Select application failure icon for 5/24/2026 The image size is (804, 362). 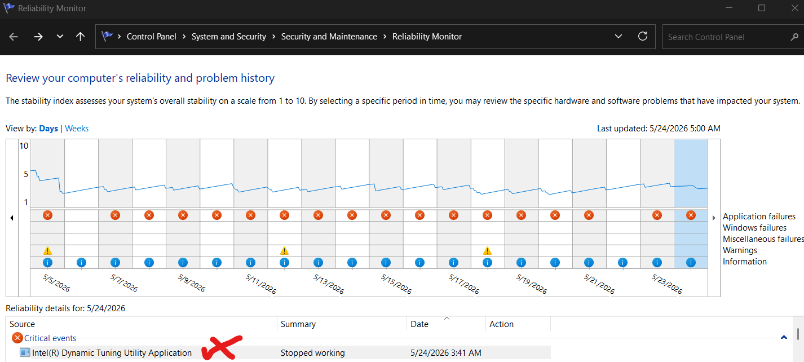pyautogui.click(x=691, y=215)
